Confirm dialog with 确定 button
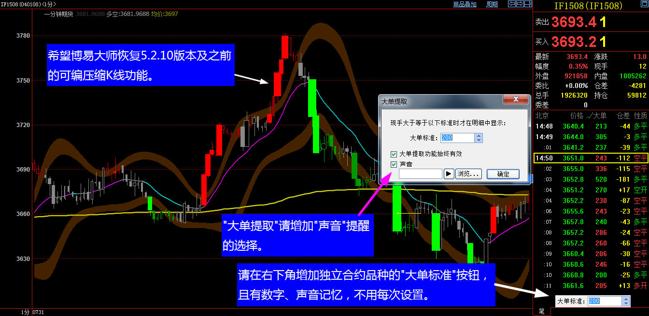Screen dimensions: 649x316 point(503,174)
